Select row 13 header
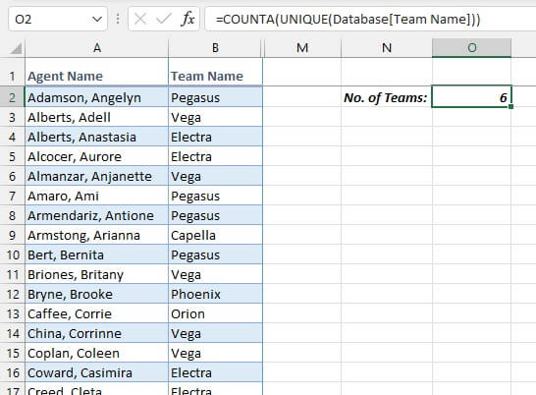This screenshot has height=395, width=536. click(13, 313)
